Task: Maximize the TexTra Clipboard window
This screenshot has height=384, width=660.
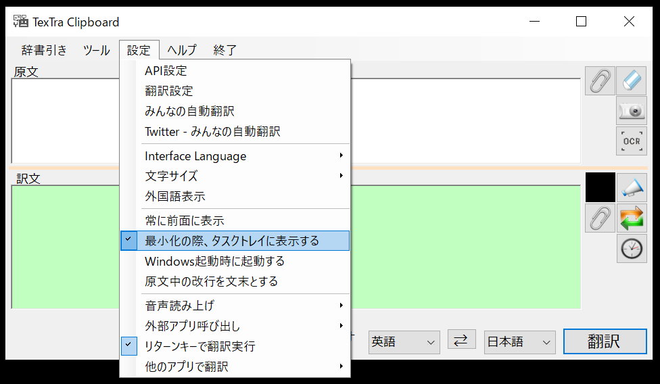Action: 582,22
